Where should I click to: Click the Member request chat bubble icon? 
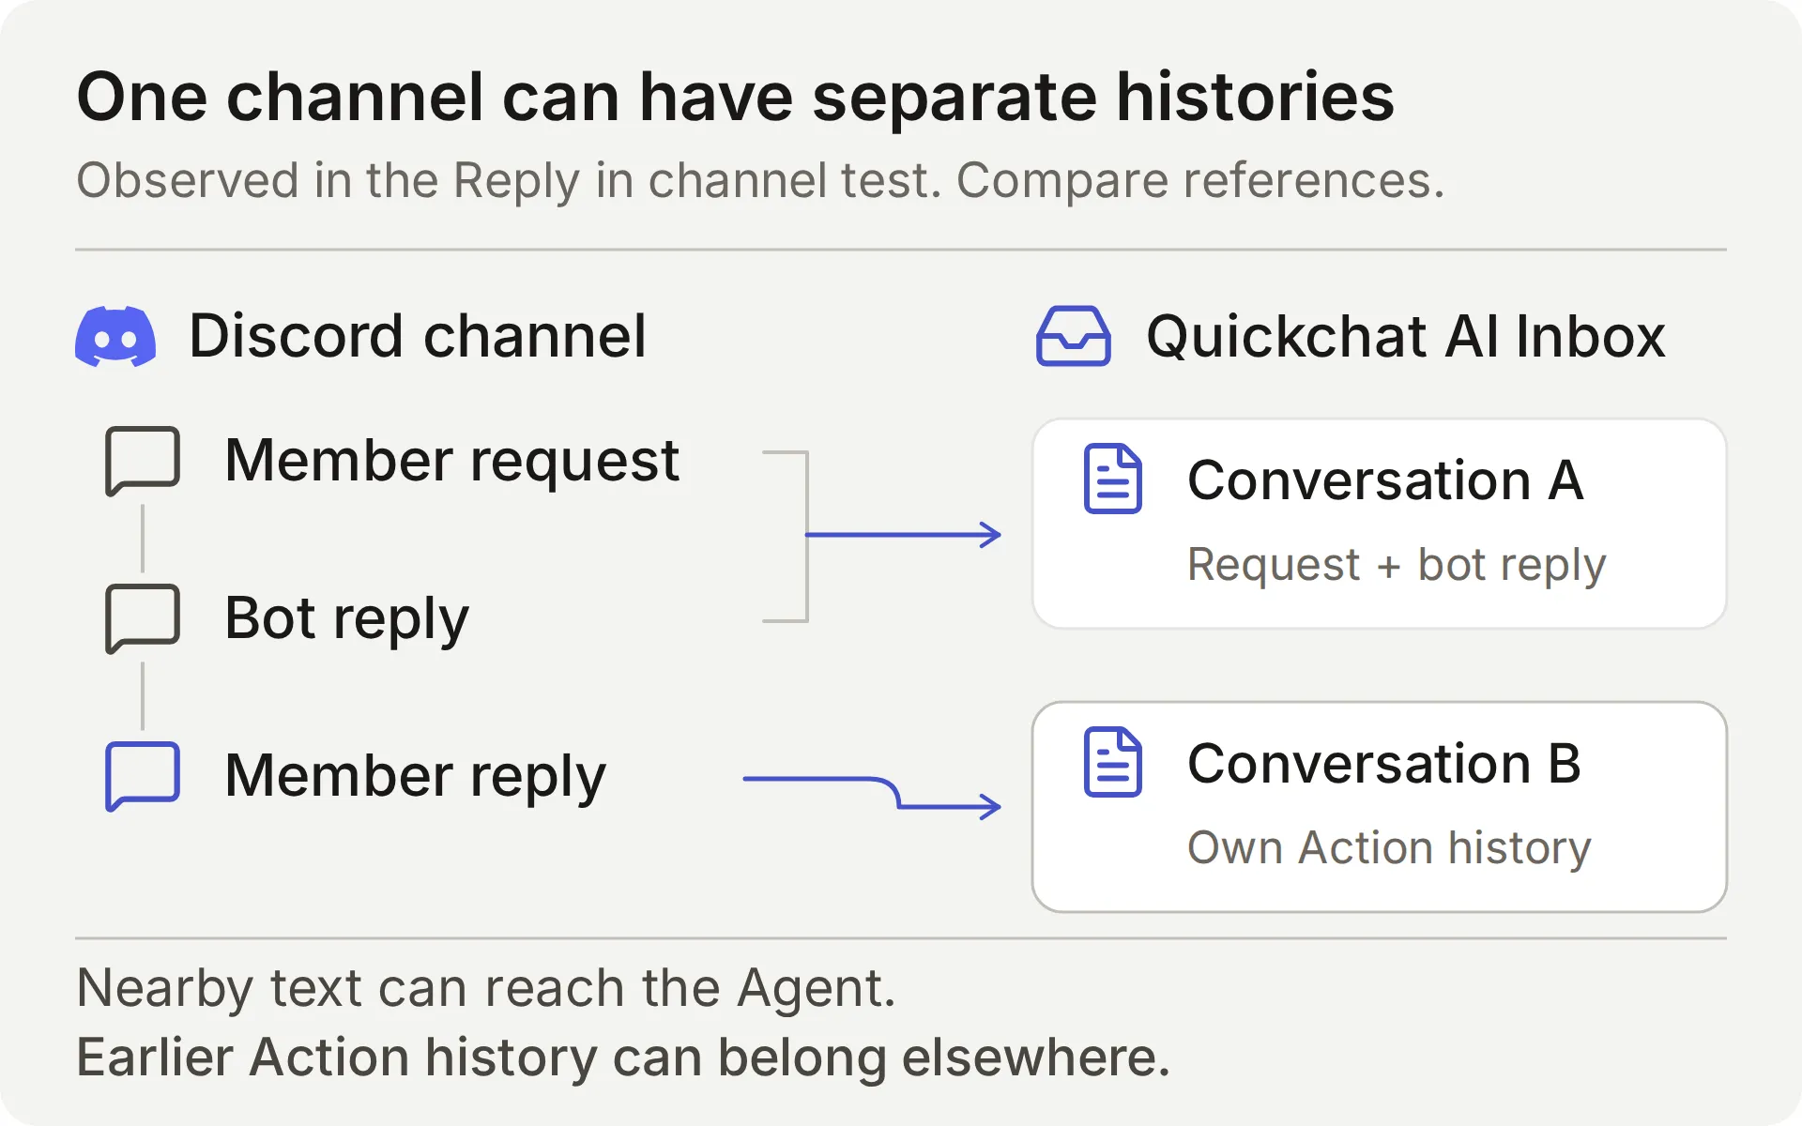143,461
